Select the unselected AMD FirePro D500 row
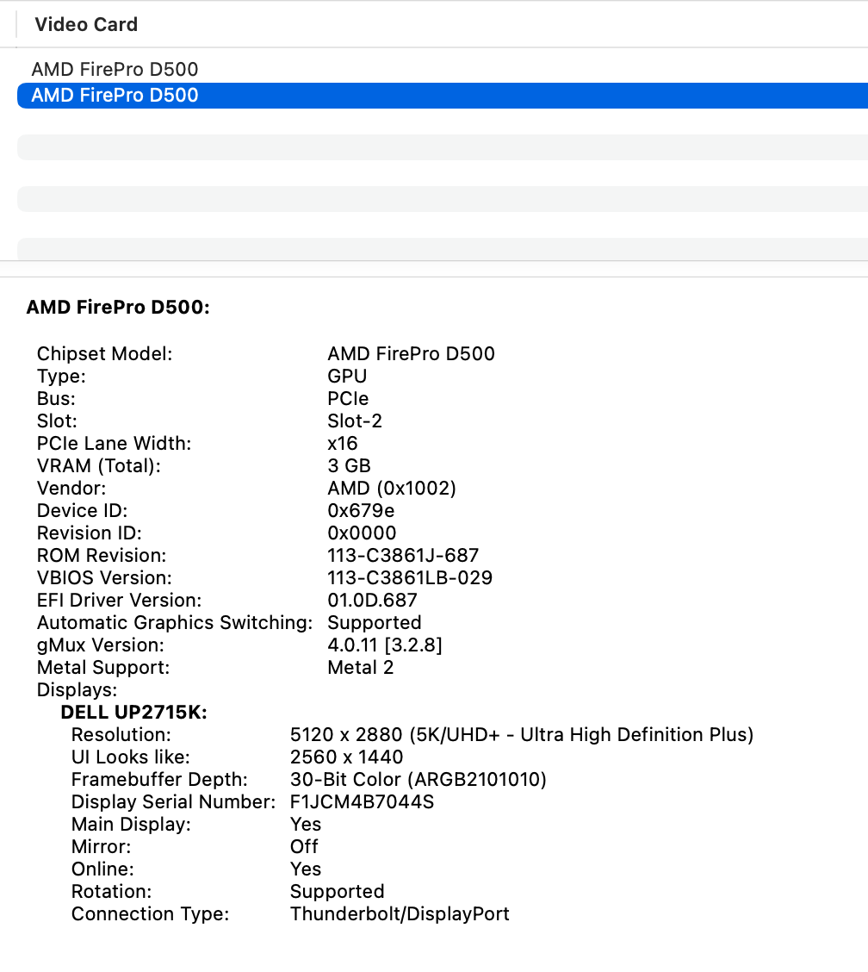The width and height of the screenshot is (868, 972). click(x=443, y=70)
